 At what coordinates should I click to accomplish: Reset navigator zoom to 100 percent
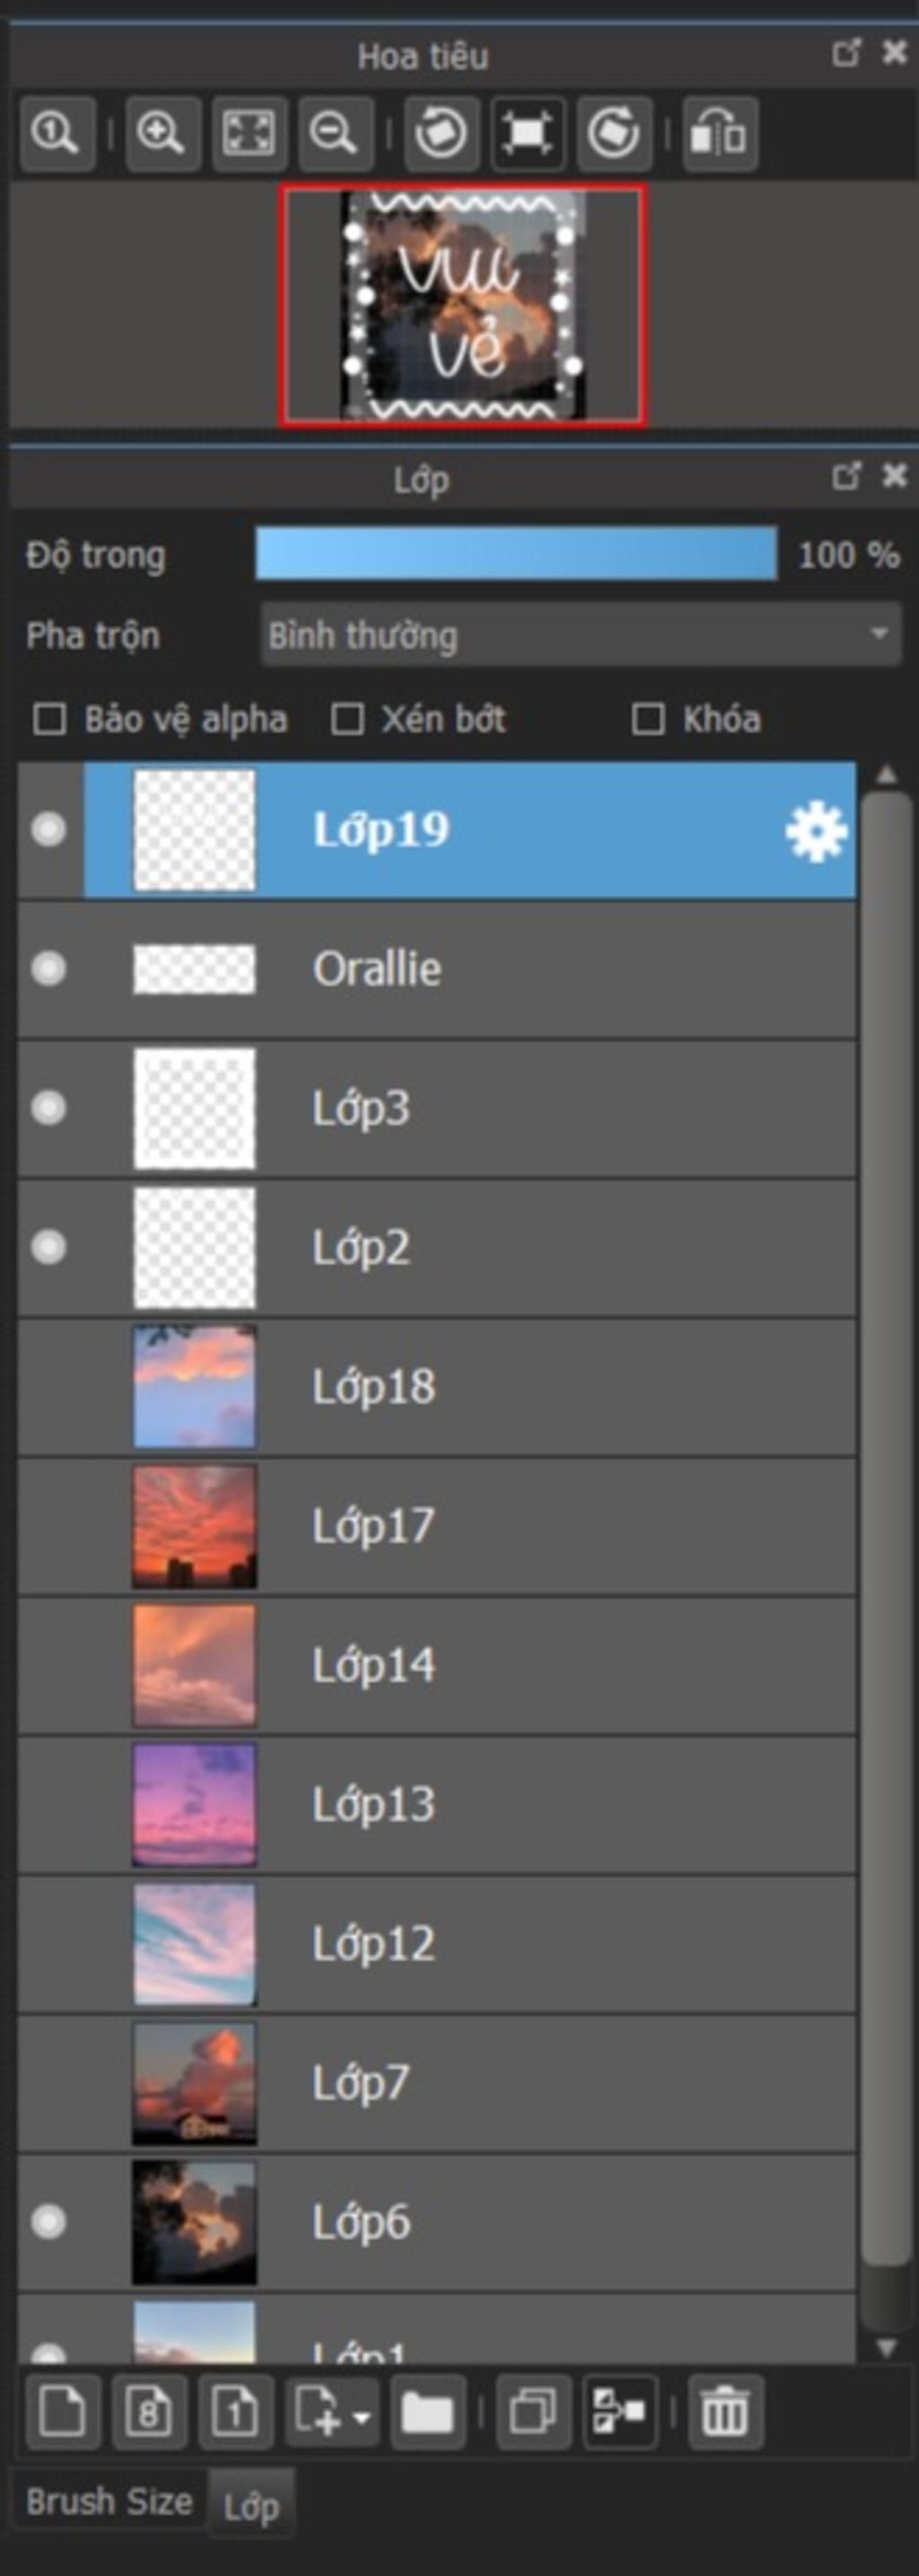coord(57,133)
